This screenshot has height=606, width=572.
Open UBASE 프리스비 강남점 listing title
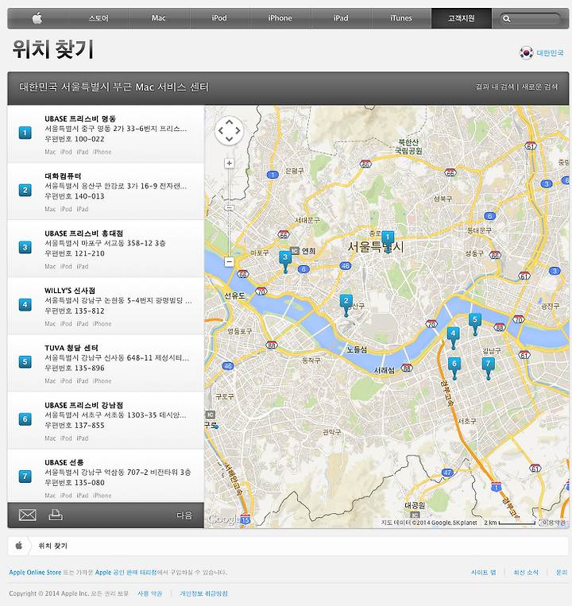pyautogui.click(x=83, y=405)
